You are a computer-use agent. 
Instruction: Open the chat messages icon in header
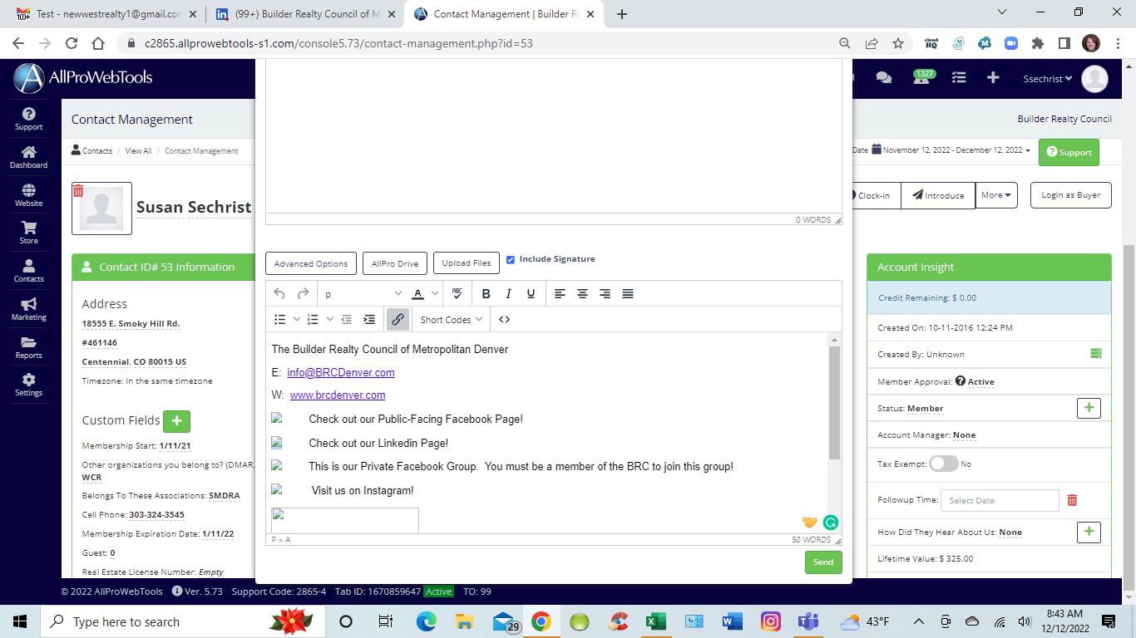(884, 77)
